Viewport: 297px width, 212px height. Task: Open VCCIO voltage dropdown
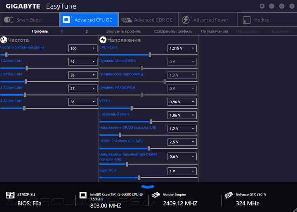pos(182,102)
